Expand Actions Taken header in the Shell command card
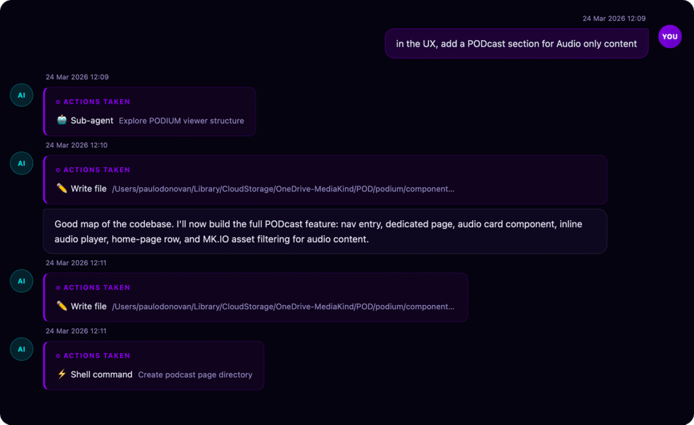The image size is (694, 425). (94, 356)
